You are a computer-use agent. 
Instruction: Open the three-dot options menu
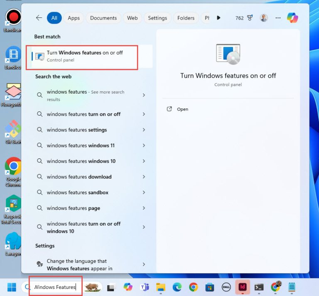pyautogui.click(x=278, y=18)
